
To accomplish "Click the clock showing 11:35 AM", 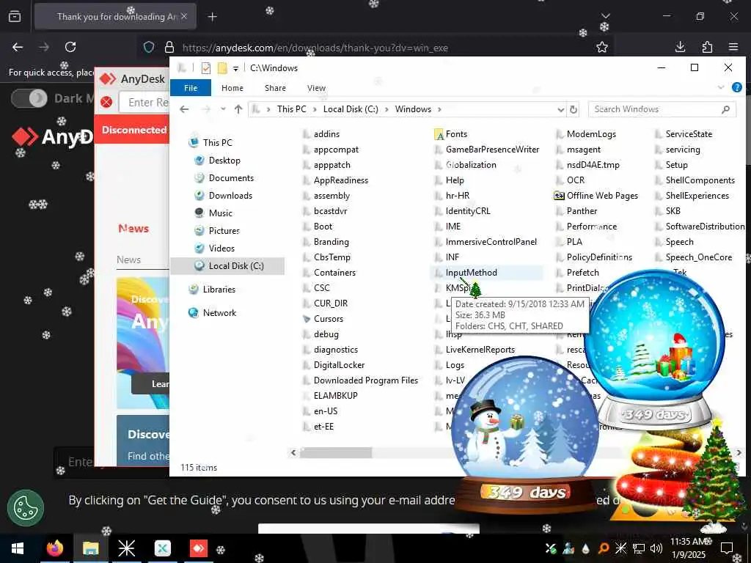I will [688, 542].
